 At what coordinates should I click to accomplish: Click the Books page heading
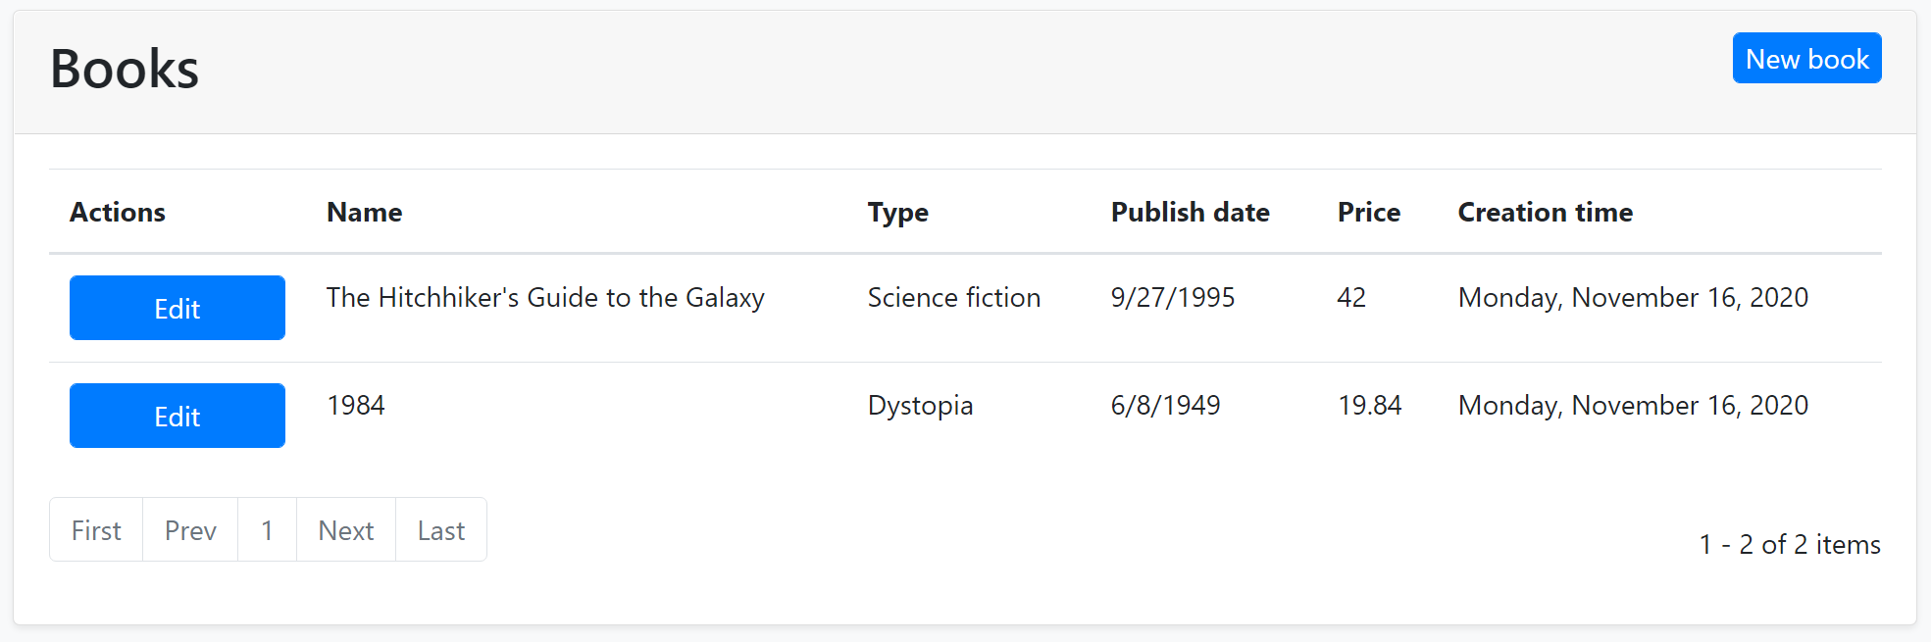click(x=125, y=70)
